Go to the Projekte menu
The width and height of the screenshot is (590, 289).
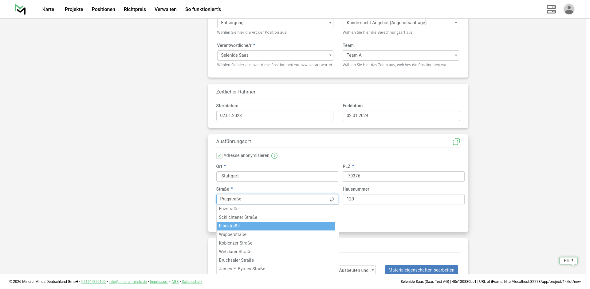coord(74,10)
